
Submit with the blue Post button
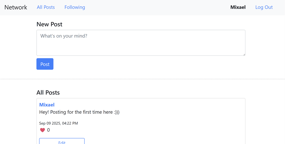(x=45, y=64)
